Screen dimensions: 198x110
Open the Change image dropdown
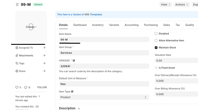click(x=31, y=27)
